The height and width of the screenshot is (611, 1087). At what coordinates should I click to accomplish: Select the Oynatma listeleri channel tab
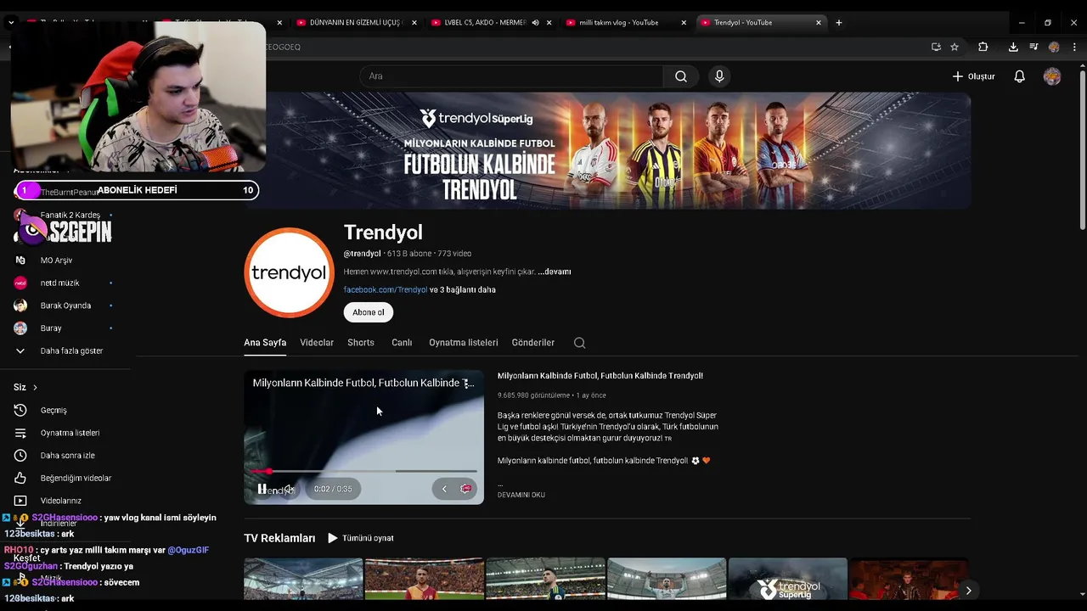tap(464, 343)
